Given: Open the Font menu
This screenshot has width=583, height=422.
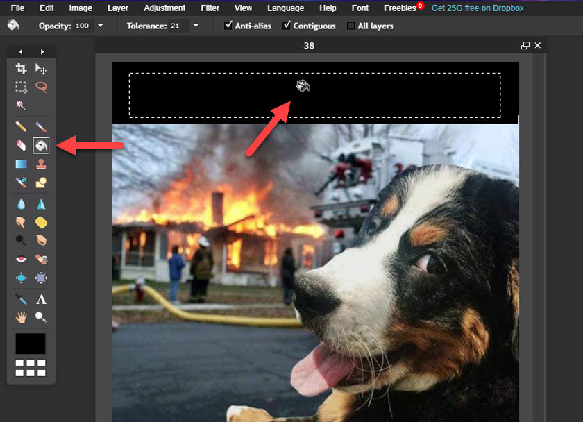Looking at the screenshot, I should click(x=360, y=8).
